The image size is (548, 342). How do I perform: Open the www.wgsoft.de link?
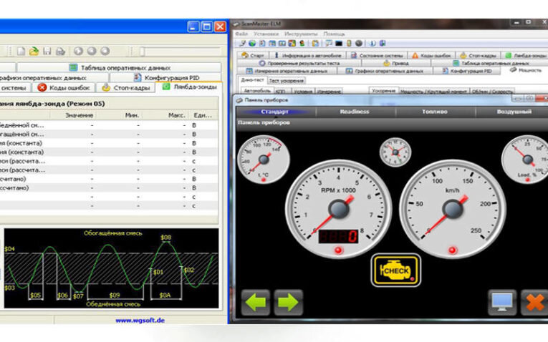(140, 320)
